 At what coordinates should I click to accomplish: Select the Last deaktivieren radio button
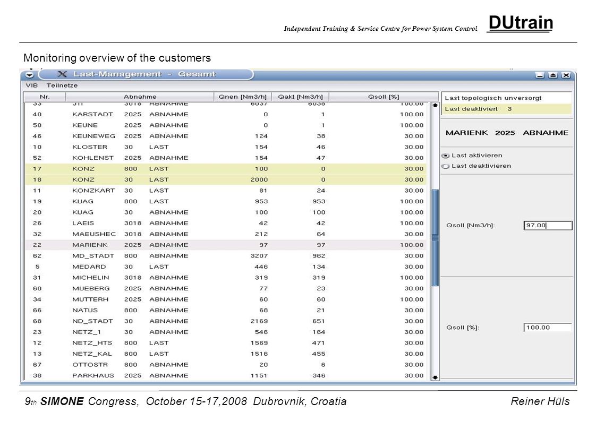[x=446, y=166]
